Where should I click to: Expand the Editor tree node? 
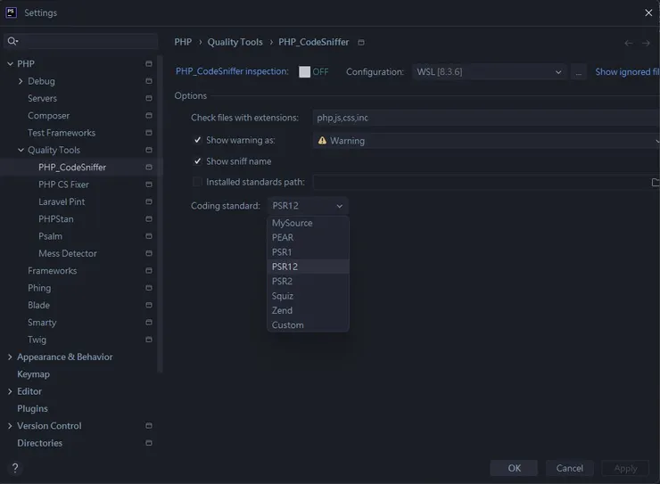click(x=10, y=391)
